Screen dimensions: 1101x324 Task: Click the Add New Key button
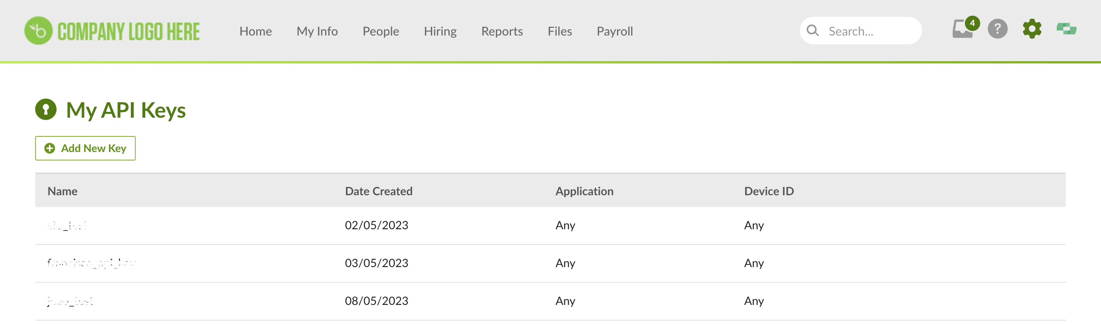click(86, 148)
